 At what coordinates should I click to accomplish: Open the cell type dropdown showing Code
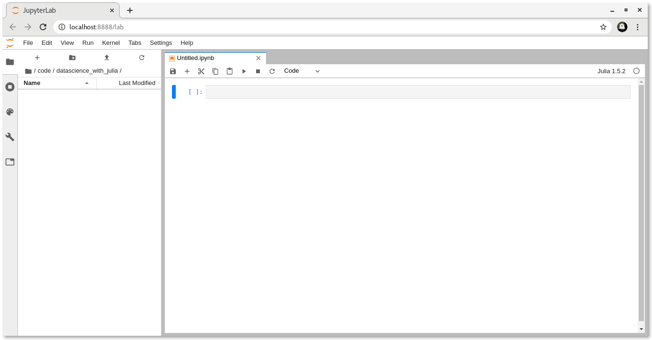pyautogui.click(x=301, y=71)
